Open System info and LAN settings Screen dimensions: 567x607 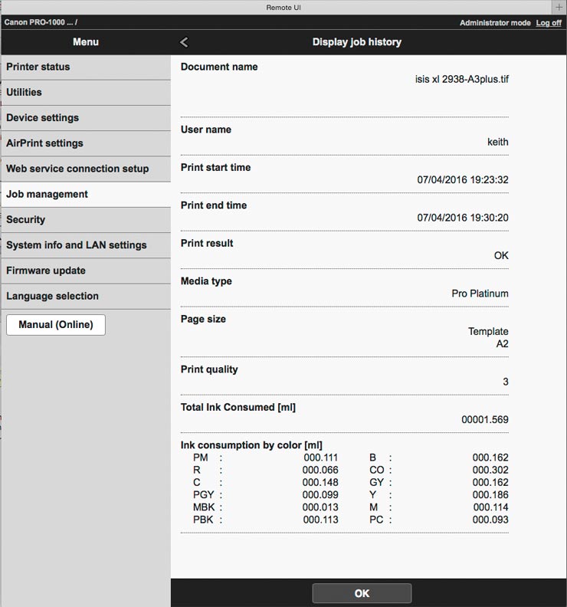(x=86, y=245)
